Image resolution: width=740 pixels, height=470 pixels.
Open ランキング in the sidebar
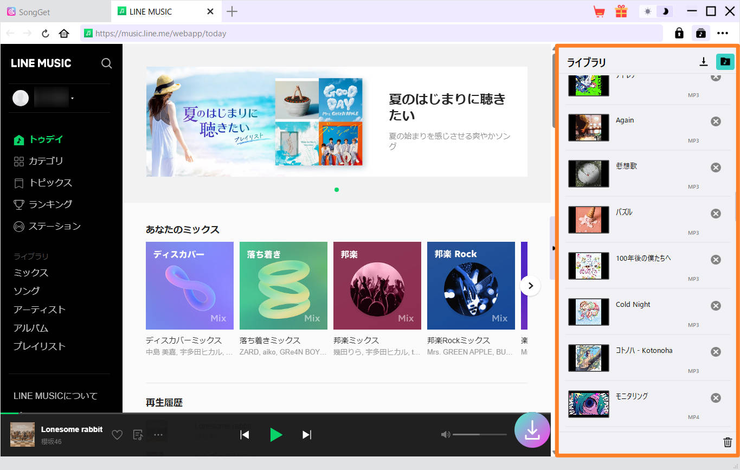43,204
